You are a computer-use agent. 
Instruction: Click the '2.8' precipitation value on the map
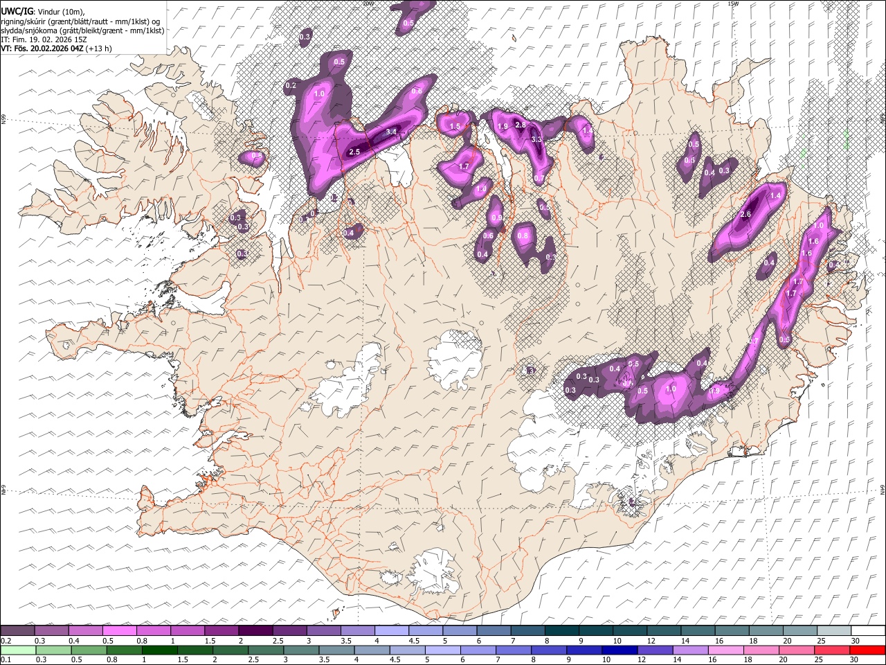(521, 125)
